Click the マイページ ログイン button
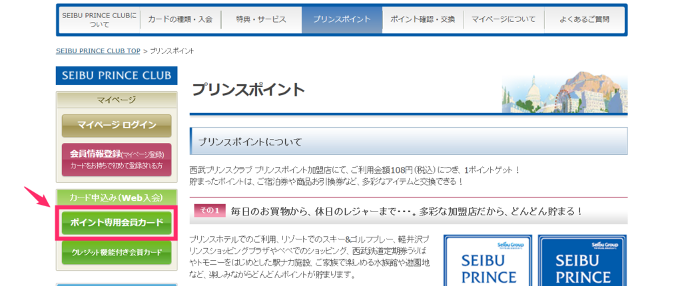This screenshot has height=286, width=682. (x=117, y=126)
